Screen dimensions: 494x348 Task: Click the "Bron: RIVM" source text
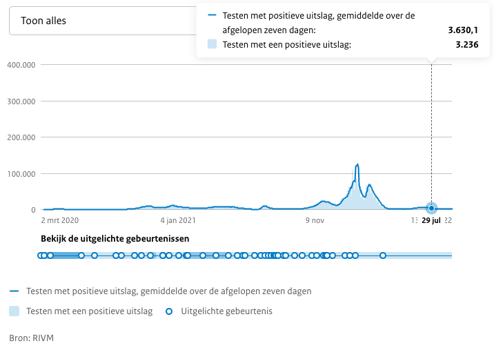click(x=32, y=338)
